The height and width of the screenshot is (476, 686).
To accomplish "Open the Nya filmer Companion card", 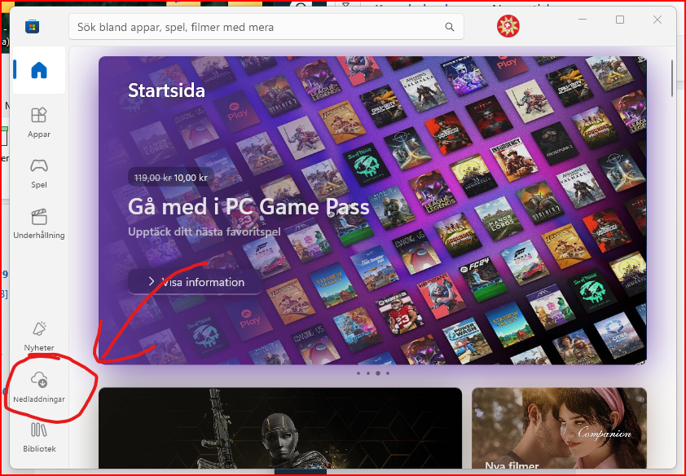I will (x=559, y=428).
